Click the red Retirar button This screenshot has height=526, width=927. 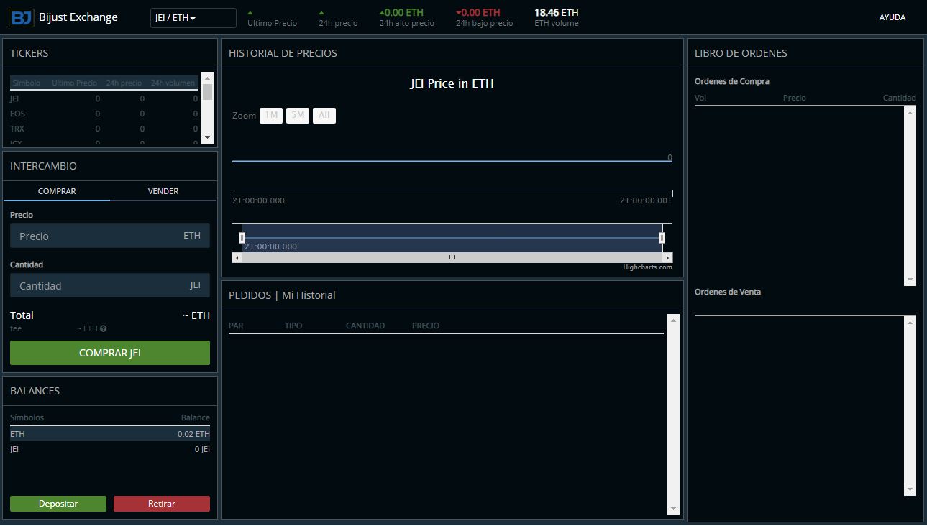161,504
